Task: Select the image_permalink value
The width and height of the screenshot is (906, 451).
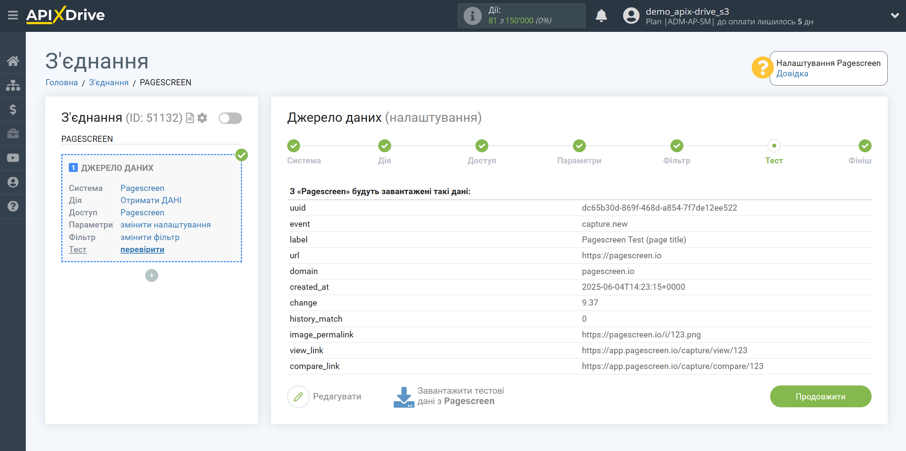Action: coord(641,335)
